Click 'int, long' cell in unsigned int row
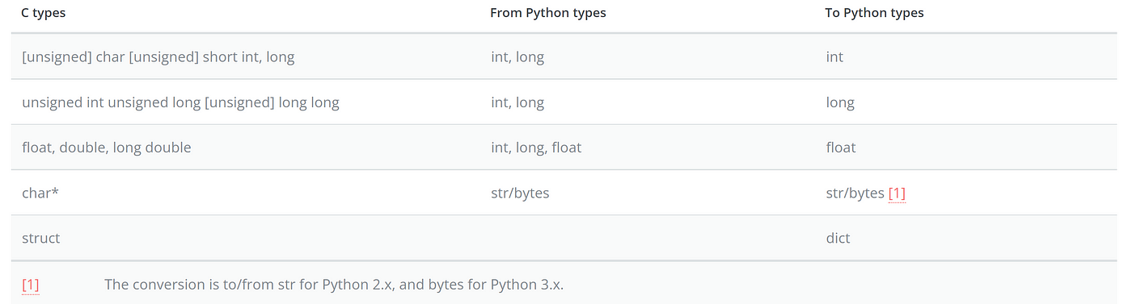Image resolution: width=1132 pixels, height=304 pixels. point(517,102)
